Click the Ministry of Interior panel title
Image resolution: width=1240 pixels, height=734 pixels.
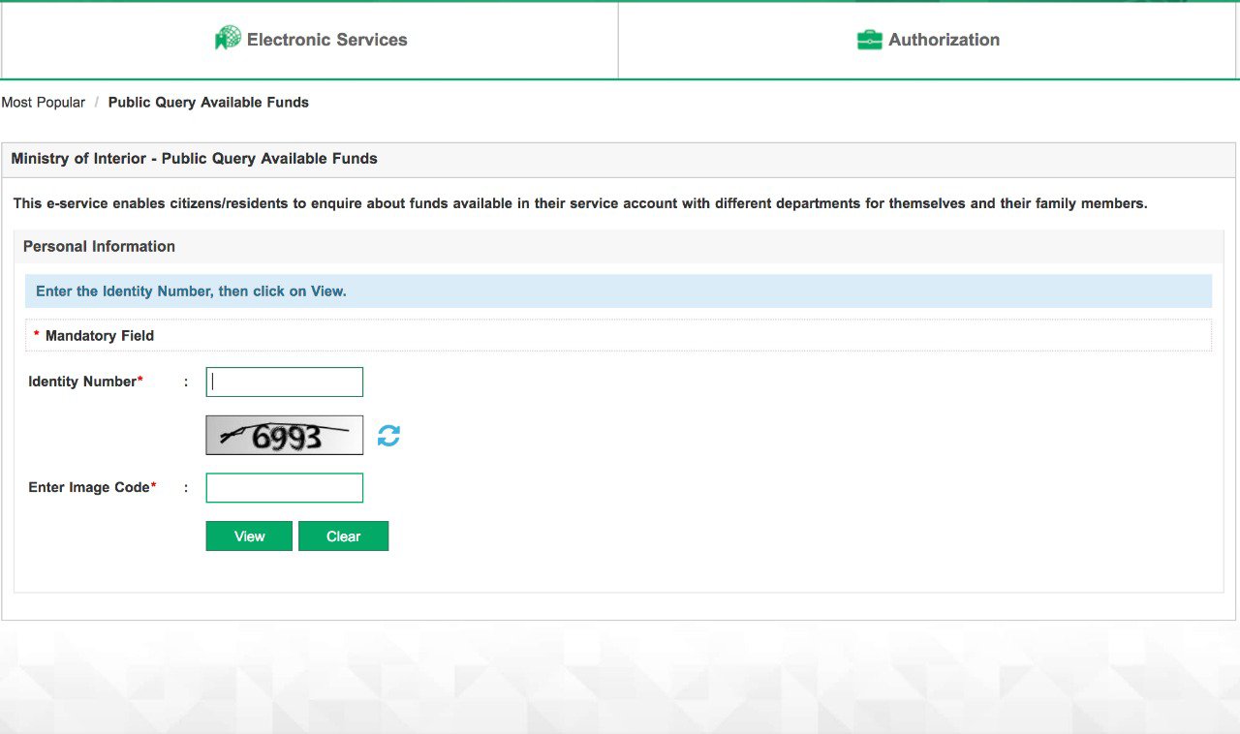click(194, 159)
